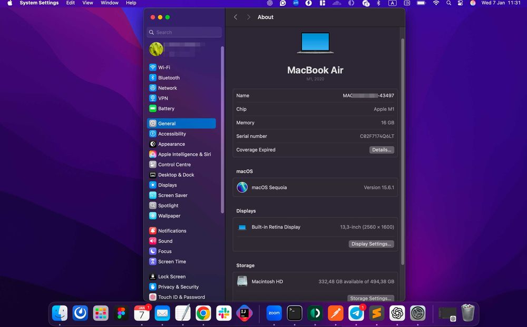Select Wallpaper in the sidebar
The height and width of the screenshot is (327, 527).
[181, 216]
